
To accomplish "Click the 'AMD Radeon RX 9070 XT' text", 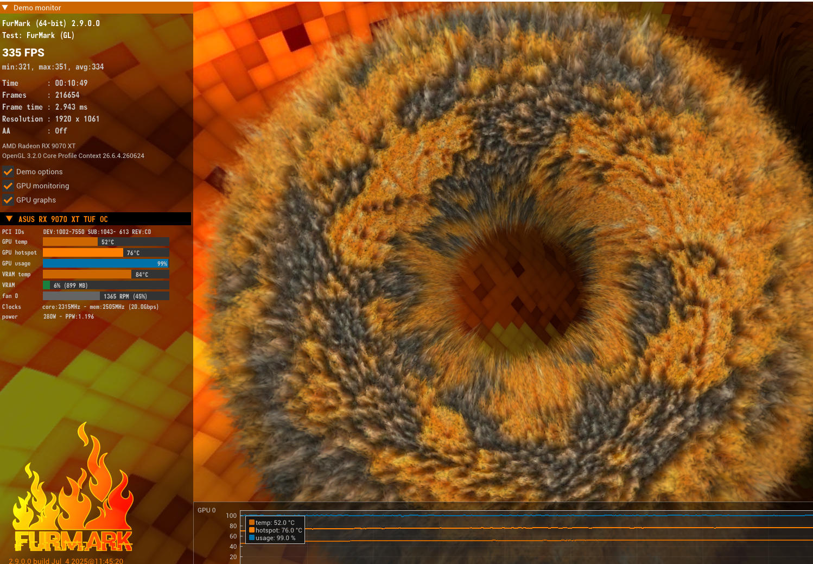I will [x=39, y=146].
